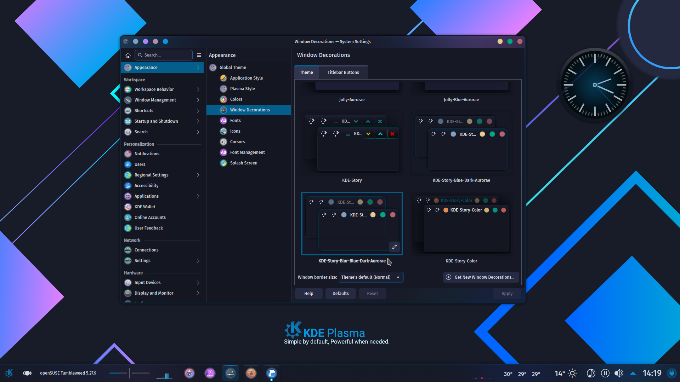Expand the Regional Settings chevron
Screen dimensions: 680x382
pyautogui.click(x=198, y=175)
